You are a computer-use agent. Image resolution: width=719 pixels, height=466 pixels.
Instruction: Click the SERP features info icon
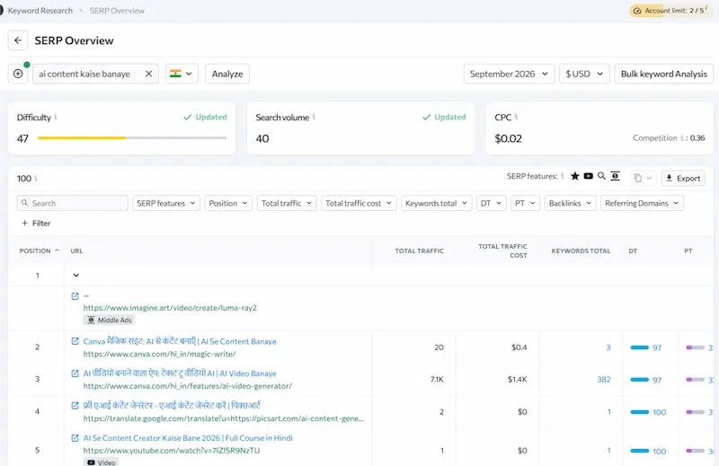click(563, 175)
